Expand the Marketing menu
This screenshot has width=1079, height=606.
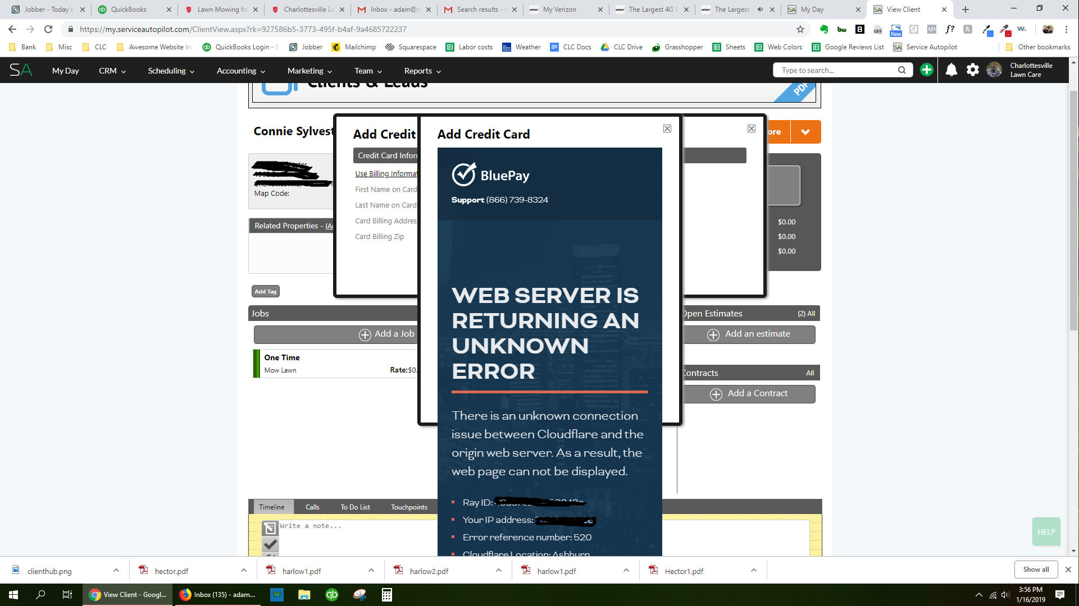309,71
